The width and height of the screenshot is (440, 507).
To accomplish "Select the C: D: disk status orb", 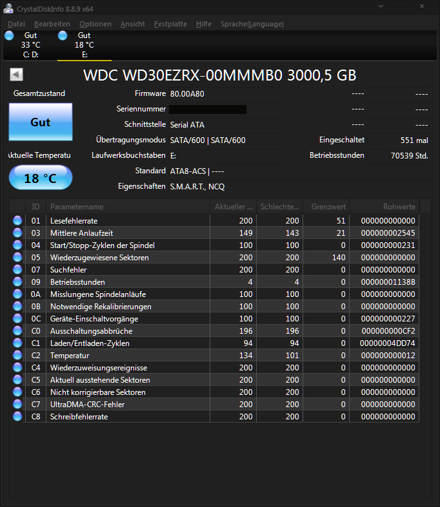I will click(x=9, y=35).
